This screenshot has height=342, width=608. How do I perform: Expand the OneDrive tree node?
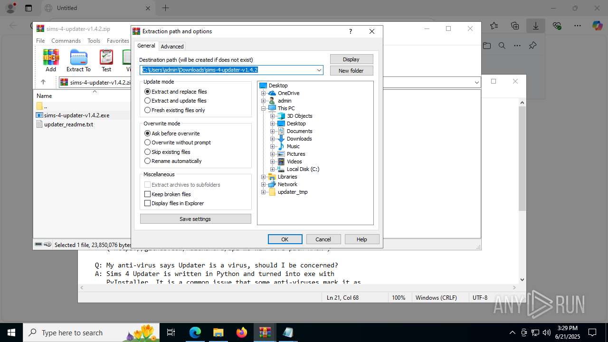[264, 93]
